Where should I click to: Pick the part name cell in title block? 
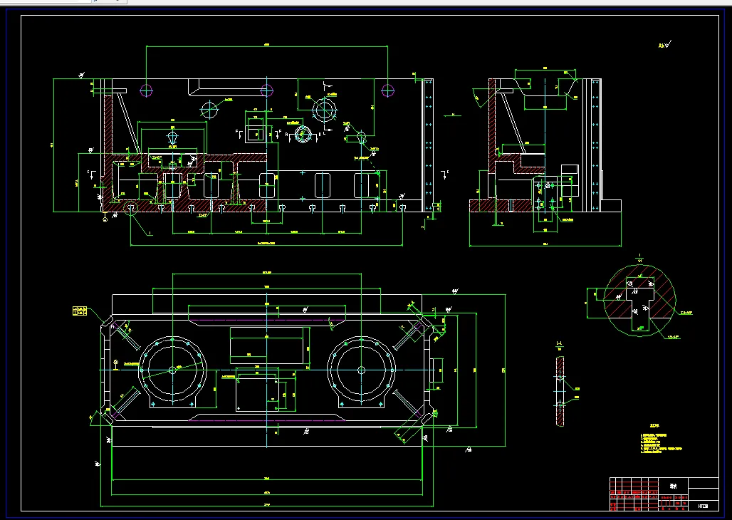coord(673,486)
